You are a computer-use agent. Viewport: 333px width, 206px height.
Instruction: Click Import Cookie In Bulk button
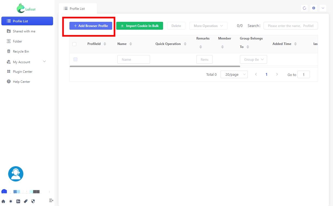coord(139,26)
